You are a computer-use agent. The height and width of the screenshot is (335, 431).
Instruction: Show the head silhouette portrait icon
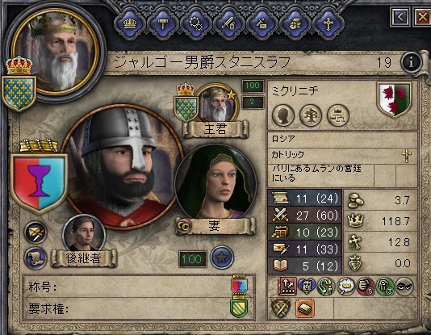pyautogui.click(x=283, y=115)
